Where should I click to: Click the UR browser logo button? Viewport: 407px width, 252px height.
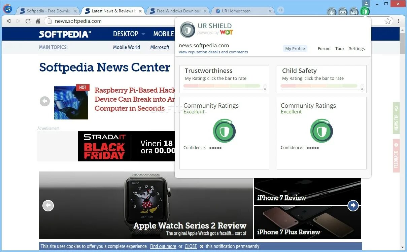(7, 9)
